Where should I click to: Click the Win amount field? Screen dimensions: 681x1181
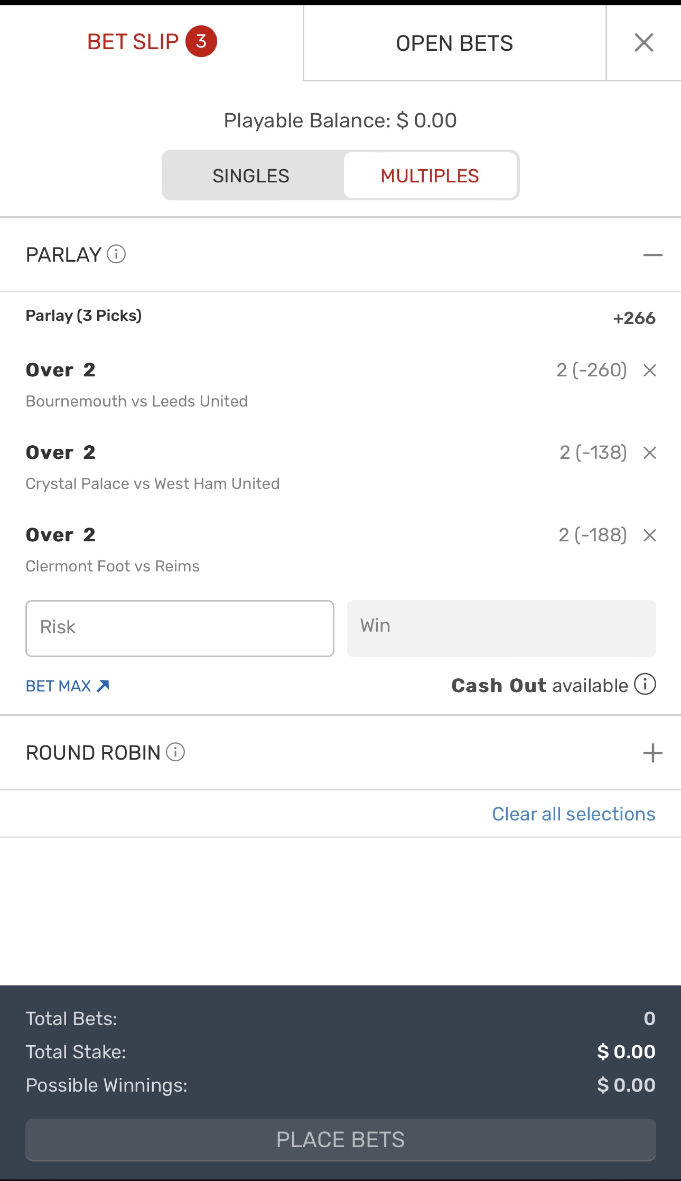[x=501, y=628]
